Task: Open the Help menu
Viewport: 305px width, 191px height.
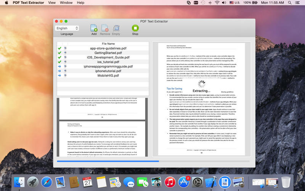Action: 80,3
